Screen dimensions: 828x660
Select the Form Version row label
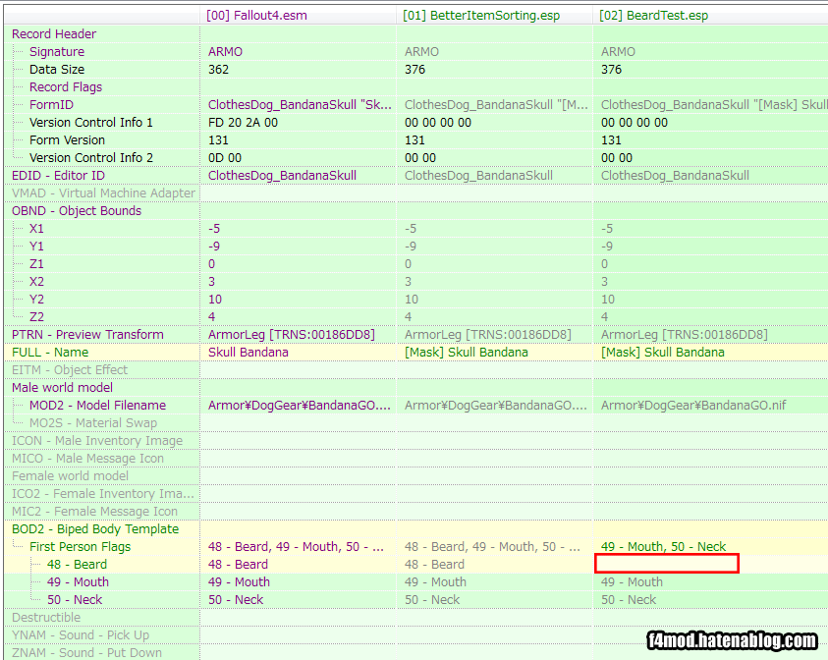click(x=67, y=139)
